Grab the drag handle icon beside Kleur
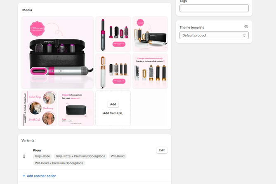Image resolution: width=276 pixels, height=184 pixels. tap(24, 156)
